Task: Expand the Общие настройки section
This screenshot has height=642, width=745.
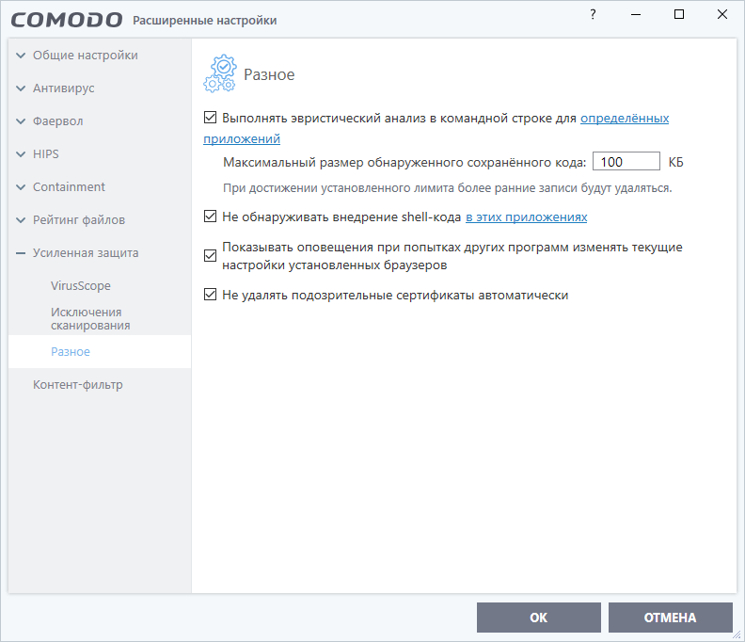Action: [x=22, y=56]
